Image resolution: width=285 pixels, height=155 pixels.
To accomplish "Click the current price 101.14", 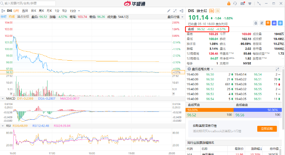I will coord(198,17).
